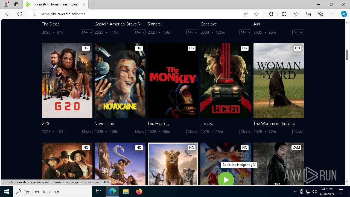Open the Ash title link
The height and width of the screenshot is (197, 350).
(257, 24)
